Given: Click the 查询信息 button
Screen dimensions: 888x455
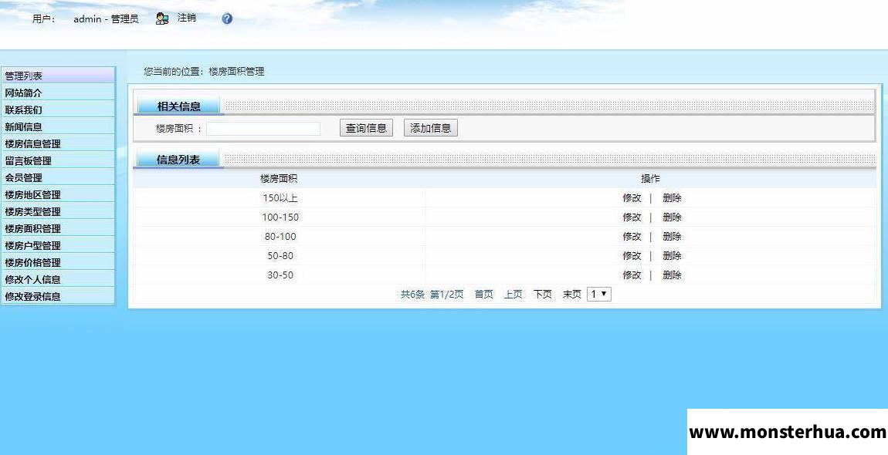Looking at the screenshot, I should point(367,128).
